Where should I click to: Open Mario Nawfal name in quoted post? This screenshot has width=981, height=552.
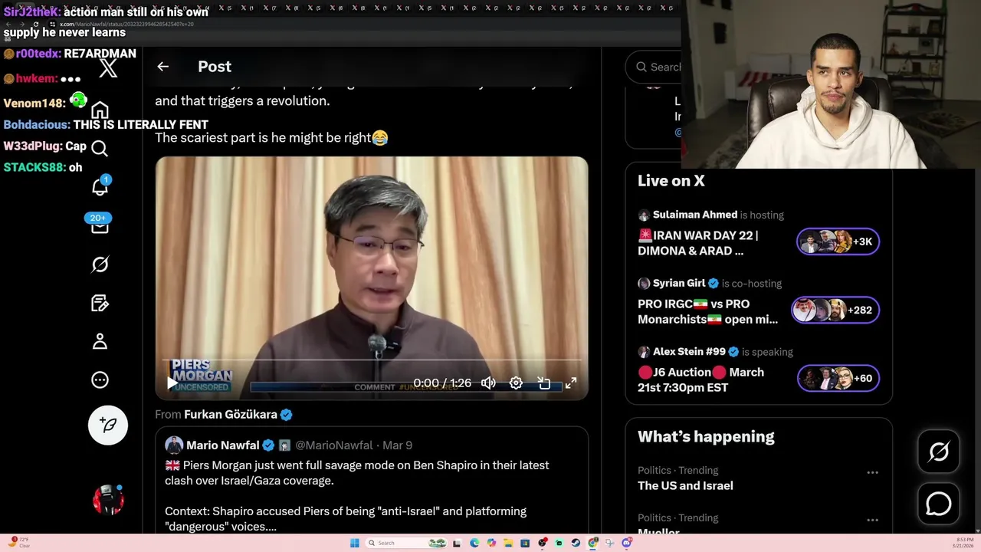(222, 445)
